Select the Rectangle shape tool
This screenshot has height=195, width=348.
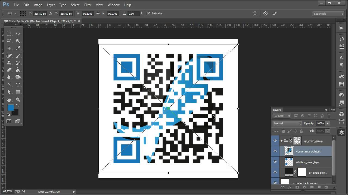point(18,92)
